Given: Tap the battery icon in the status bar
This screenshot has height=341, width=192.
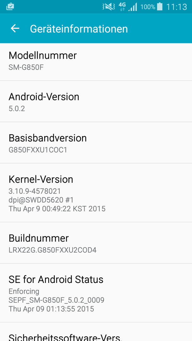Looking at the screenshot, I should [x=159, y=7].
